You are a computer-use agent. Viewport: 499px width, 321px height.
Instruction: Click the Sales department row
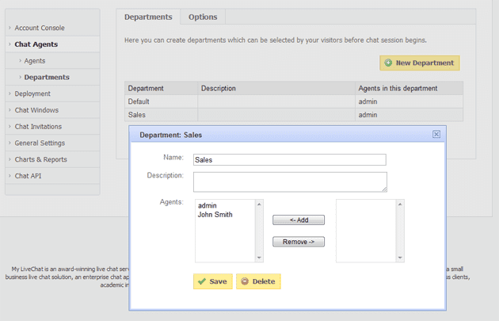pyautogui.click(x=294, y=115)
